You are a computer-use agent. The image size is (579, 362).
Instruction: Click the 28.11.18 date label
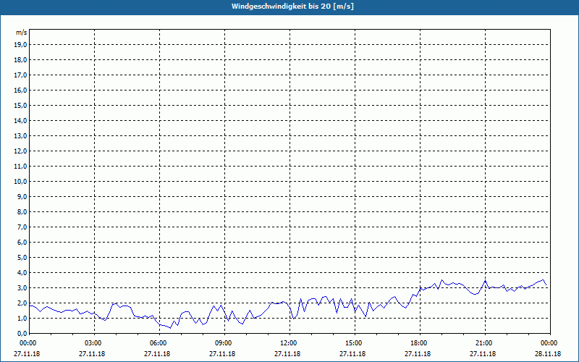coord(548,353)
